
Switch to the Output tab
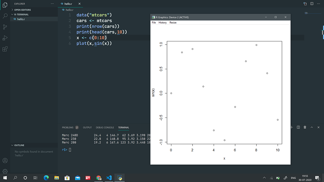click(x=87, y=127)
